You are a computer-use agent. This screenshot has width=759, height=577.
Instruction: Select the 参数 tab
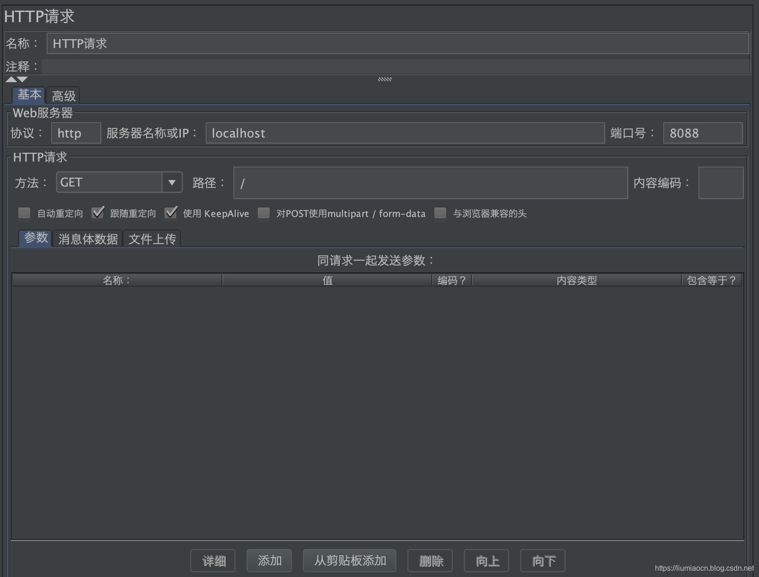[36, 238]
